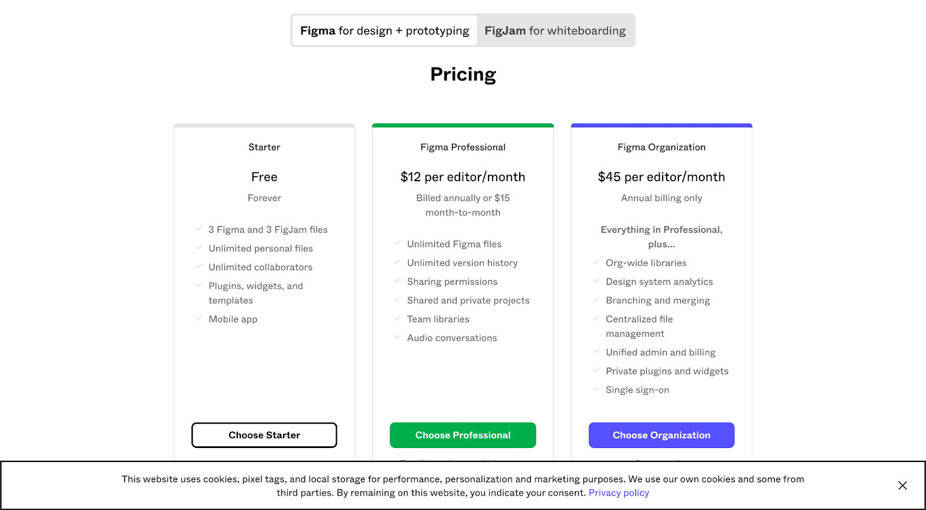926x510 pixels.
Task: Click the checkmark next to Single sign-on
Action: coord(596,390)
